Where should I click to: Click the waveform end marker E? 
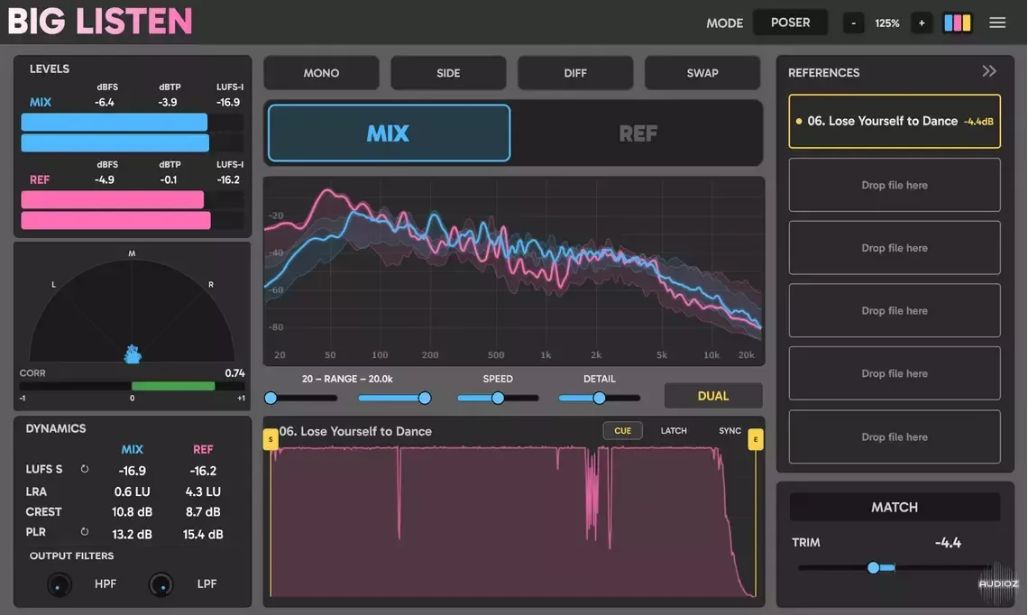756,439
